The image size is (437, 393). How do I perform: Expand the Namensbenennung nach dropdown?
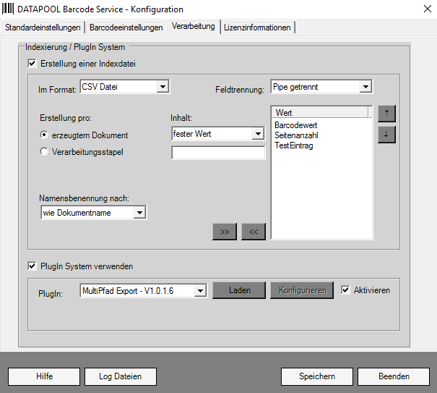[140, 213]
